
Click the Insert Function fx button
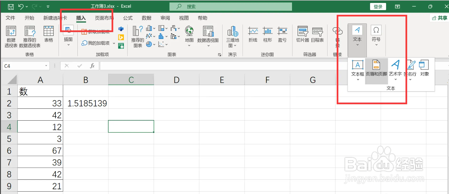click(x=92, y=66)
